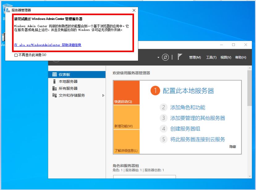Collapse the welcome tile via 隐藏
Image resolution: width=256 pixels, height=190 pixels.
tap(233, 146)
